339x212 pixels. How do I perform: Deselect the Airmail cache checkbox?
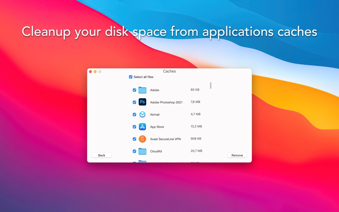[x=134, y=114]
